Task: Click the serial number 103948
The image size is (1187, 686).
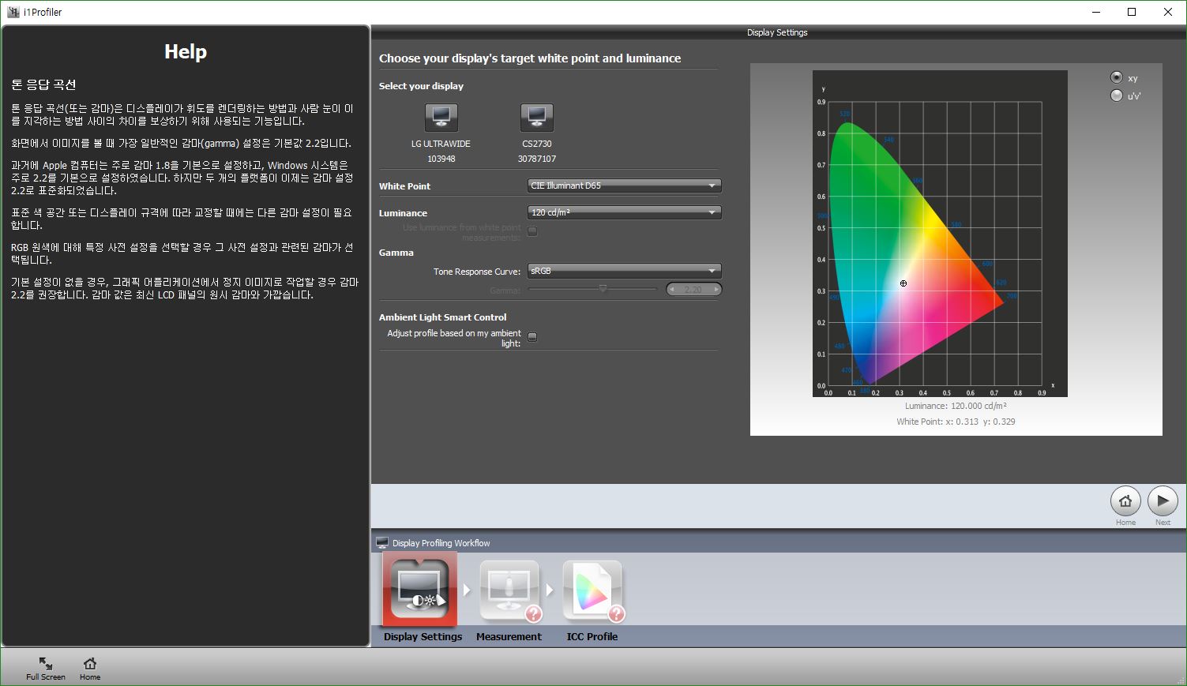Action: point(441,159)
